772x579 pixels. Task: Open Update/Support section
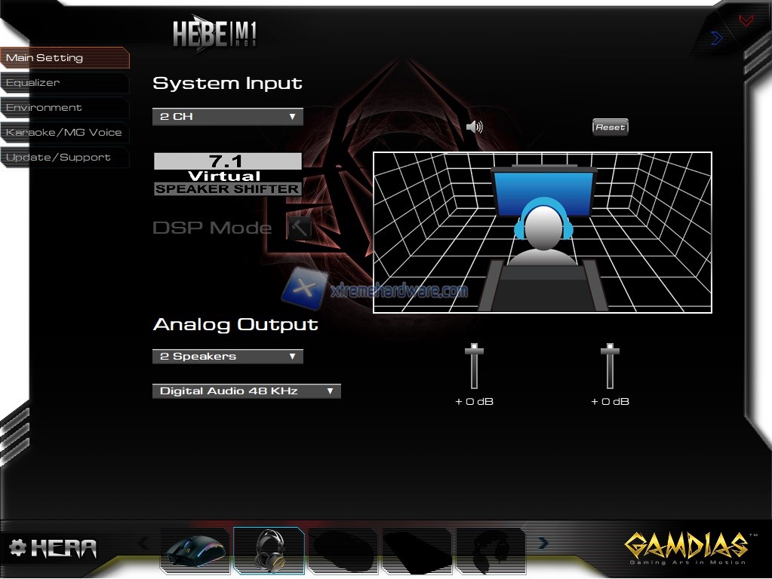pos(58,158)
